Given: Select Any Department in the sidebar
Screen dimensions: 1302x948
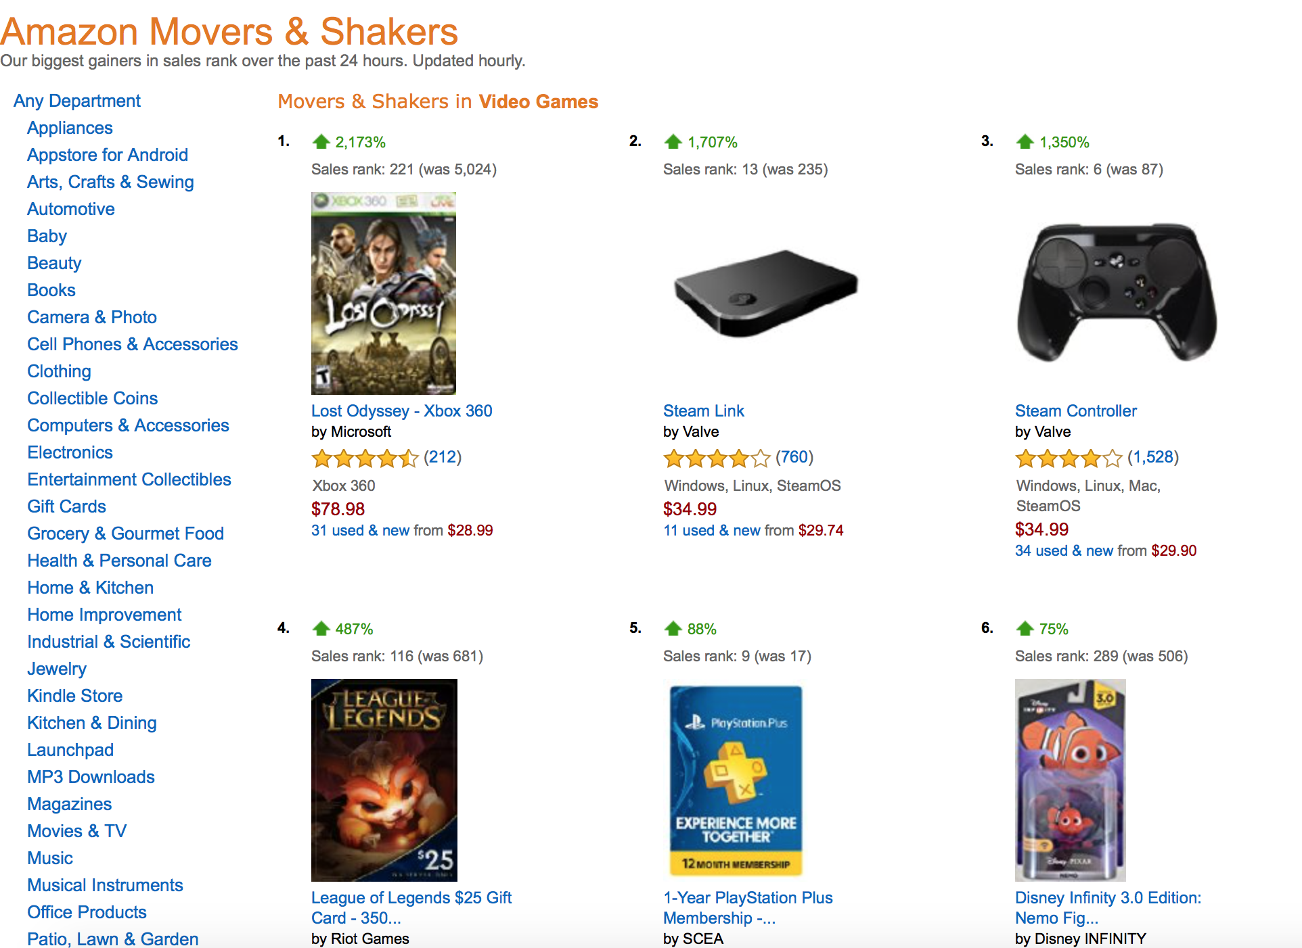Looking at the screenshot, I should click(x=77, y=101).
